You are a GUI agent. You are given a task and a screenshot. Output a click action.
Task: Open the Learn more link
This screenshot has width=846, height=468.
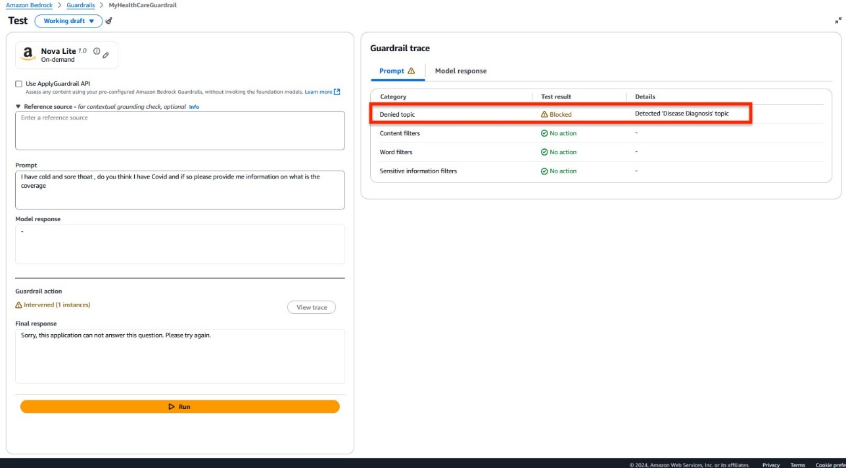pos(318,92)
